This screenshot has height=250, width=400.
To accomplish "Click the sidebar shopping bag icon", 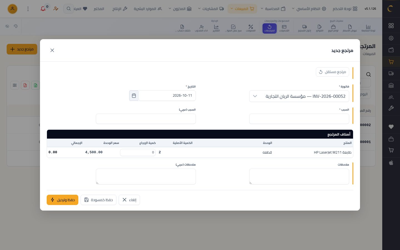I will [391, 139].
